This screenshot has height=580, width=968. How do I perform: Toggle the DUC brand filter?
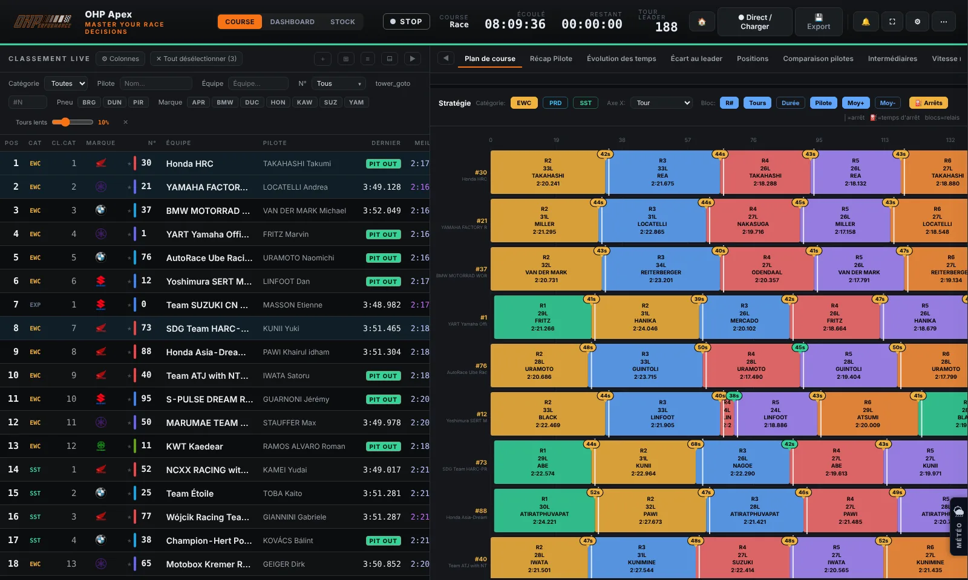coord(252,102)
